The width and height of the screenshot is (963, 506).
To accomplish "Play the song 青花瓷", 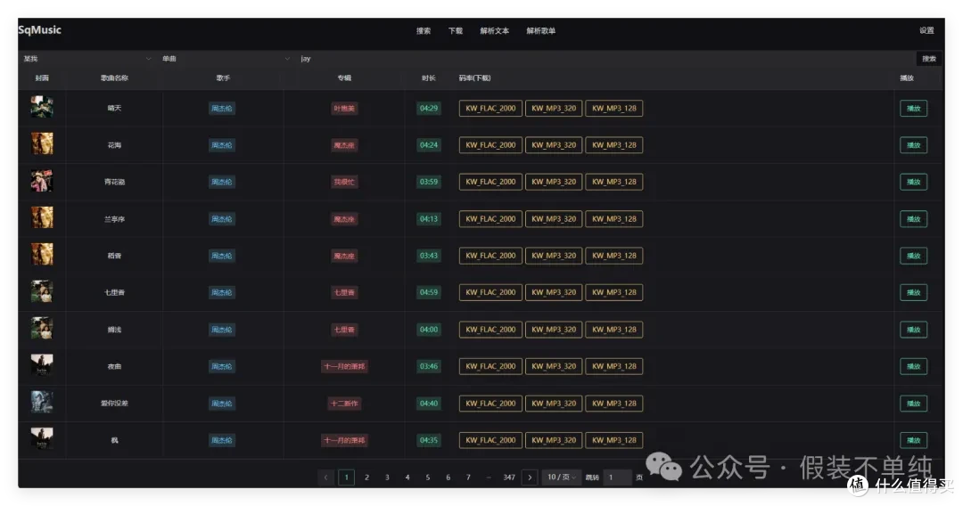I will point(913,182).
